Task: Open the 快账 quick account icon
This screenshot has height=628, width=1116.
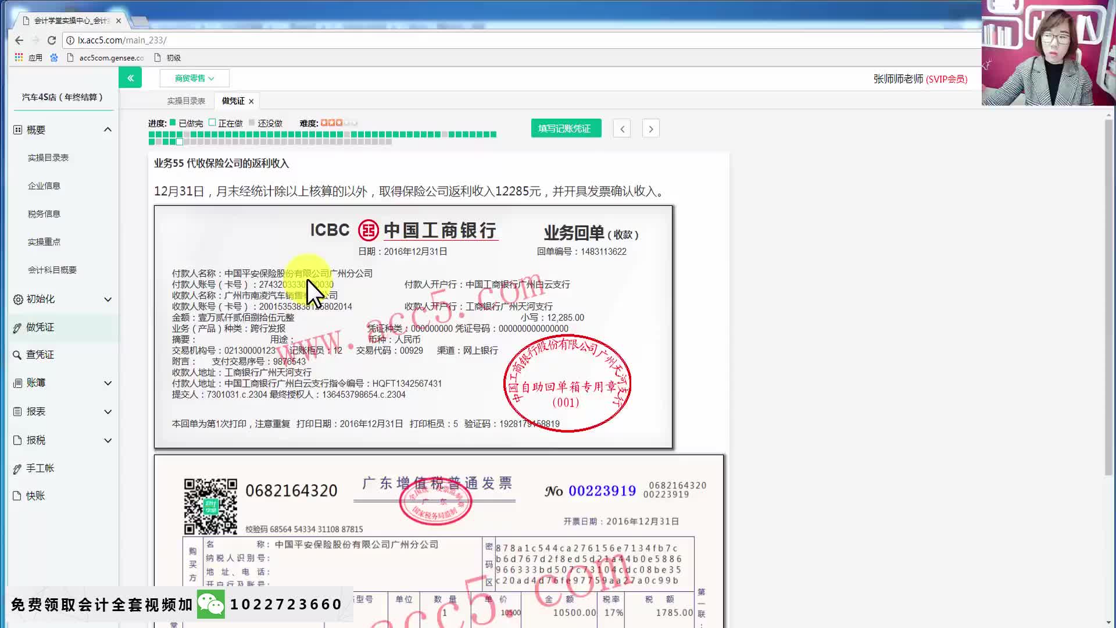Action: pos(18,495)
